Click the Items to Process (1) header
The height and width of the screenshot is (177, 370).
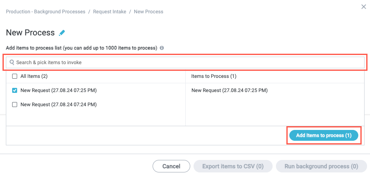(214, 76)
